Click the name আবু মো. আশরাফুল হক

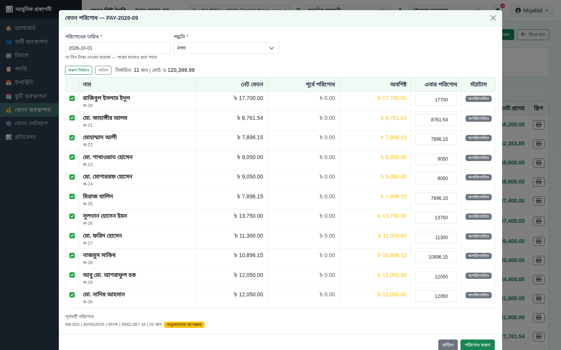tap(109, 275)
